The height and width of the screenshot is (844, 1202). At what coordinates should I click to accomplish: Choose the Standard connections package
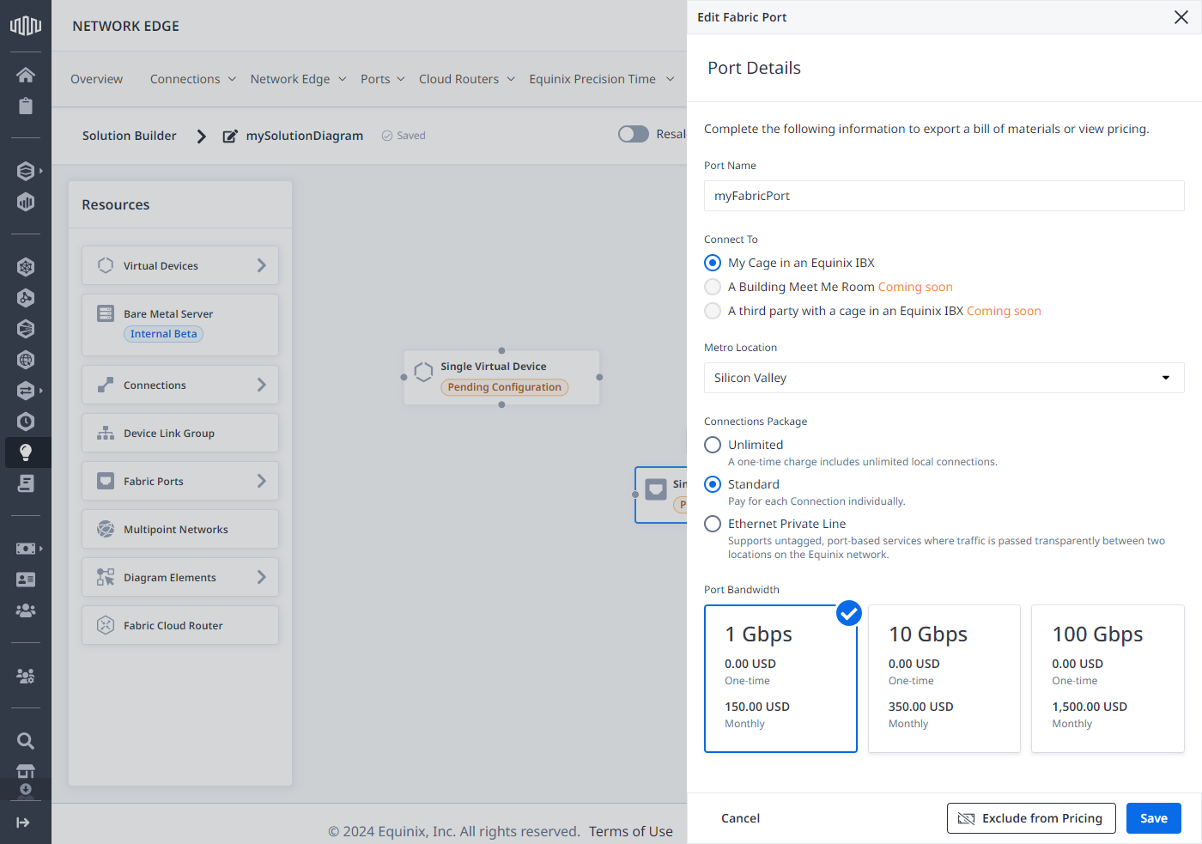(x=713, y=484)
